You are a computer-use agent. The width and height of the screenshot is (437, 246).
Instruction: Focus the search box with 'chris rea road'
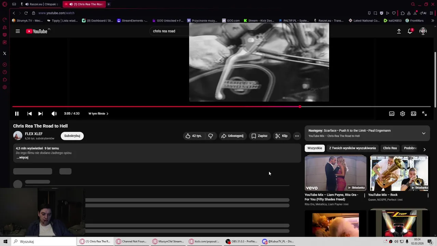pyautogui.click(x=169, y=31)
